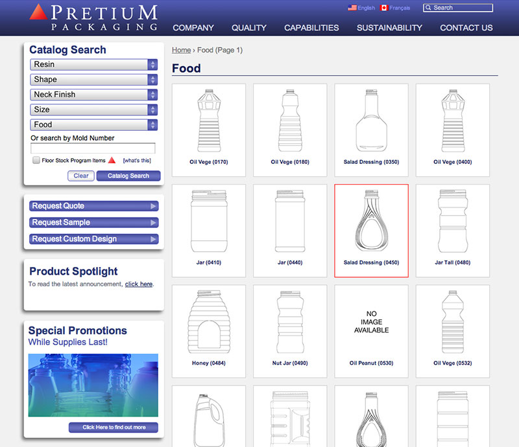Click the US flag icon for English

point(352,8)
